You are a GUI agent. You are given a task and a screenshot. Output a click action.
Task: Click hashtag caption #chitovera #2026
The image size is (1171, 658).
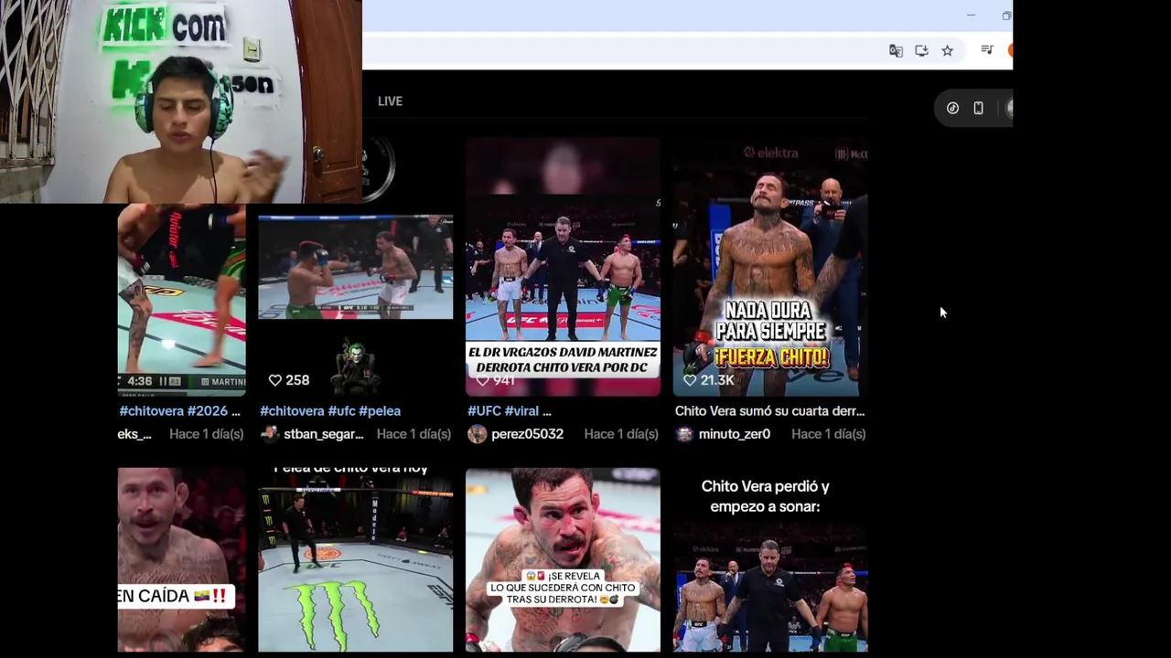pyautogui.click(x=179, y=411)
